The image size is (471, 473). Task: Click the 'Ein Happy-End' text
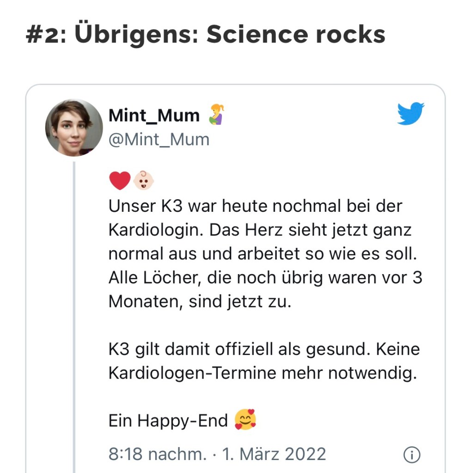pyautogui.click(x=168, y=420)
